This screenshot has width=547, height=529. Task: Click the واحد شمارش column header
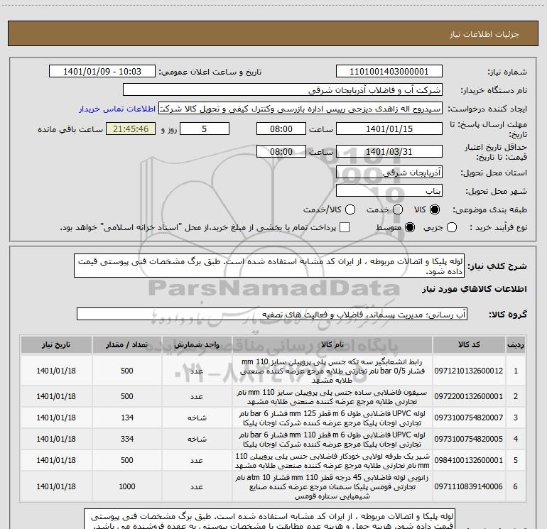point(197,344)
